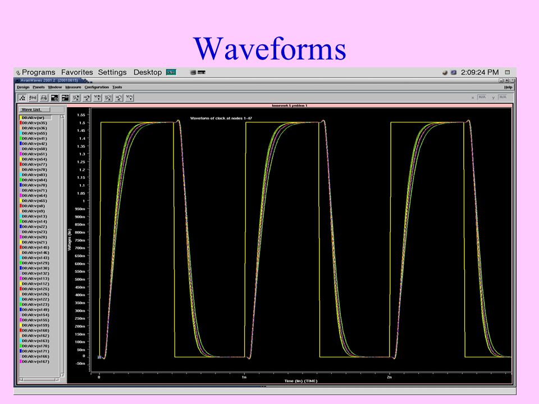The width and height of the screenshot is (539, 404).
Task: Click the second XY zoom-out magnifier icon
Action: pos(108,98)
